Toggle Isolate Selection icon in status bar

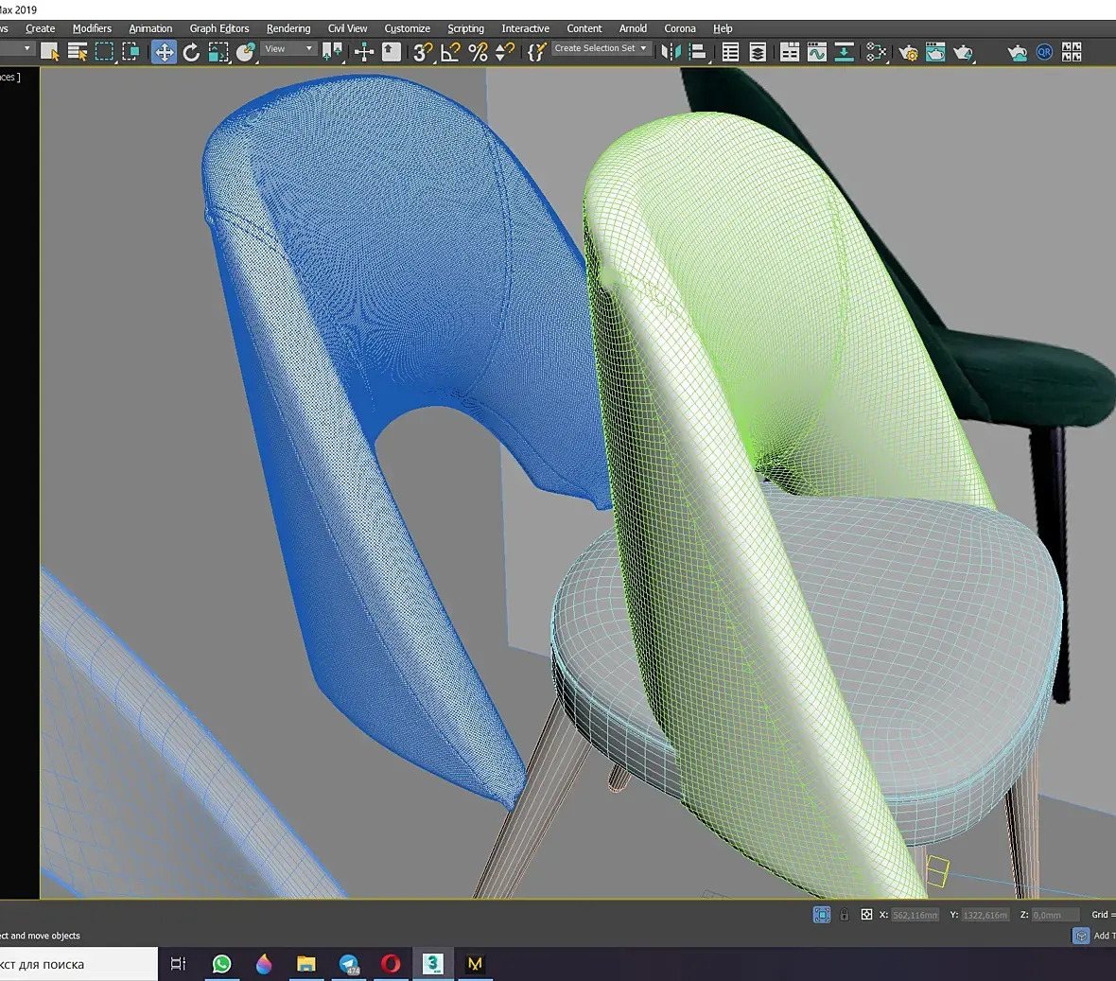click(x=821, y=915)
